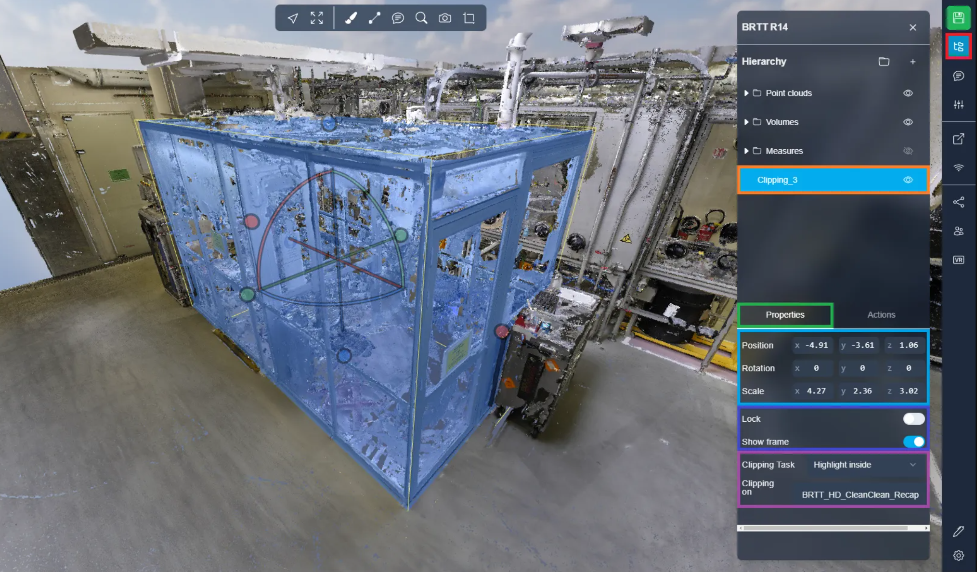Click the share icon in right sidebar
The image size is (977, 572).
[x=958, y=202]
